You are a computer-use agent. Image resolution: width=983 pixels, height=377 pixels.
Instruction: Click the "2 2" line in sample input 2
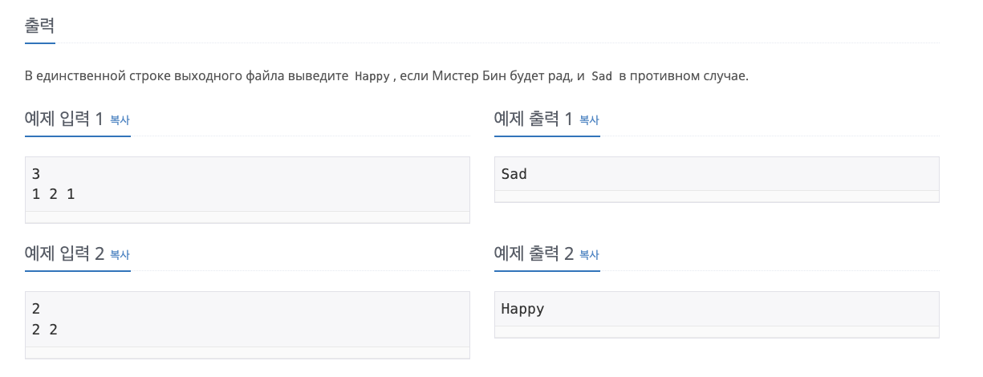[45, 328]
